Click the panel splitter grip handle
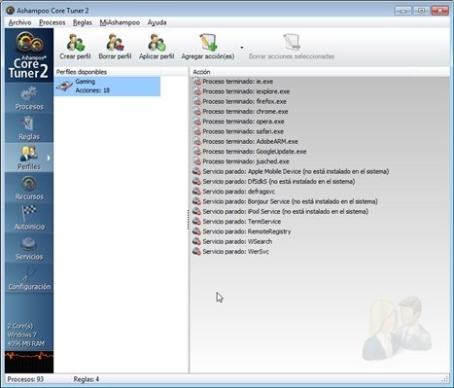 click(188, 220)
